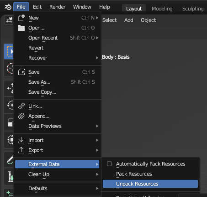Screen dimensions: 207x197
Task: Click the Link chain icon
Action: [x=21, y=106]
